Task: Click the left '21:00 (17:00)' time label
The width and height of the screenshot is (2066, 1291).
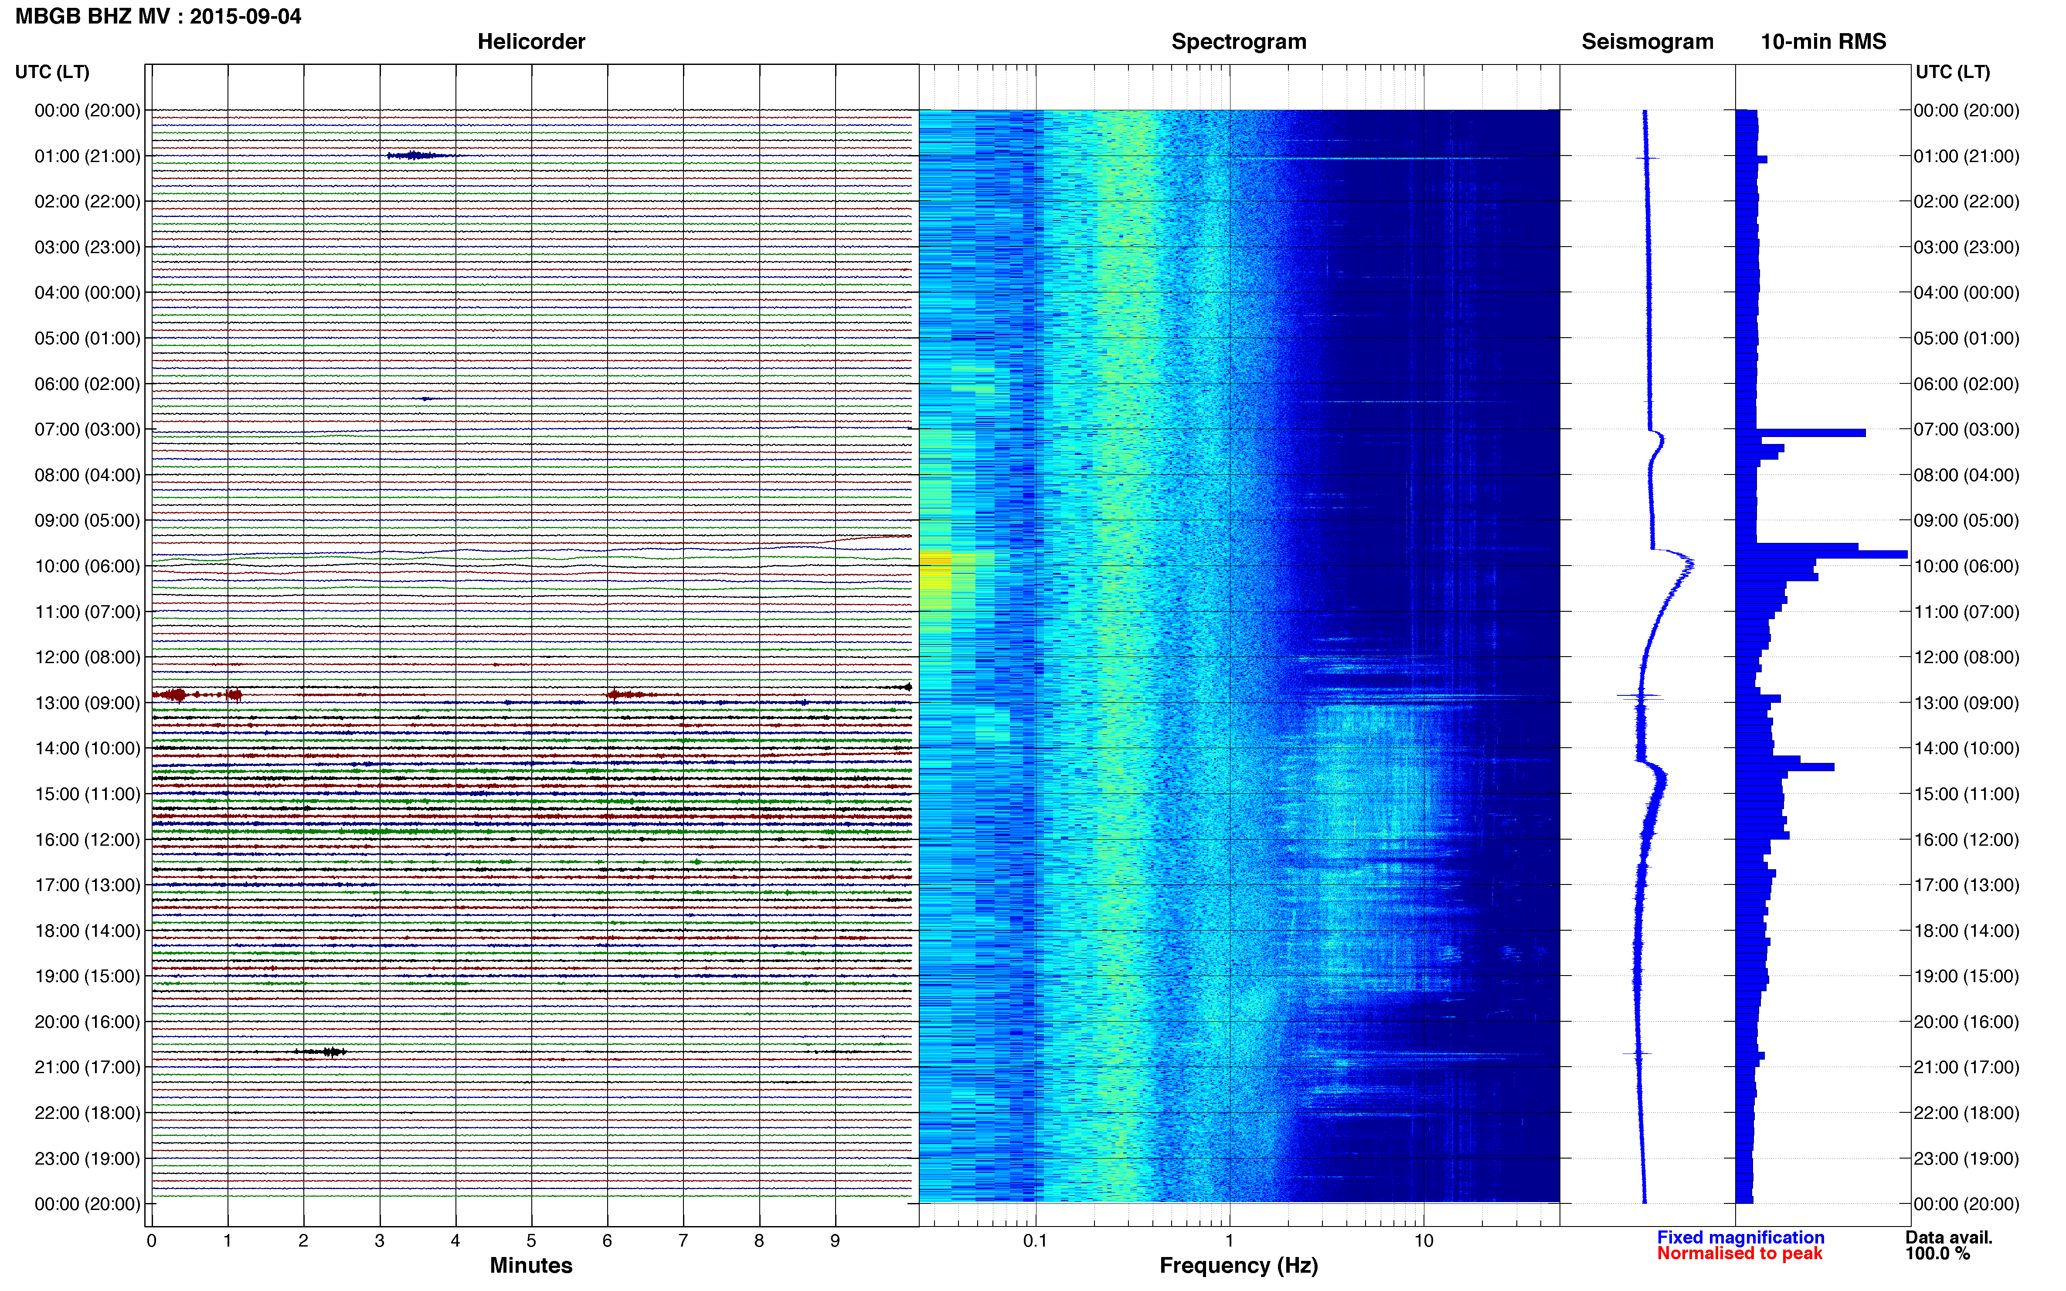Action: point(87,1067)
